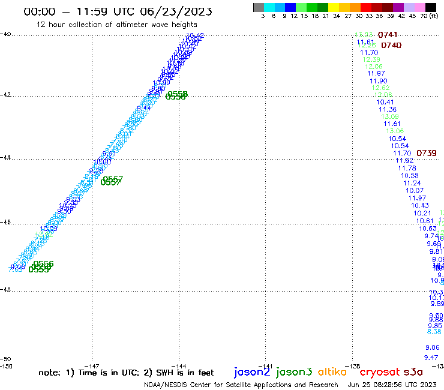Click the '9.85' wave height reading

tap(435, 326)
